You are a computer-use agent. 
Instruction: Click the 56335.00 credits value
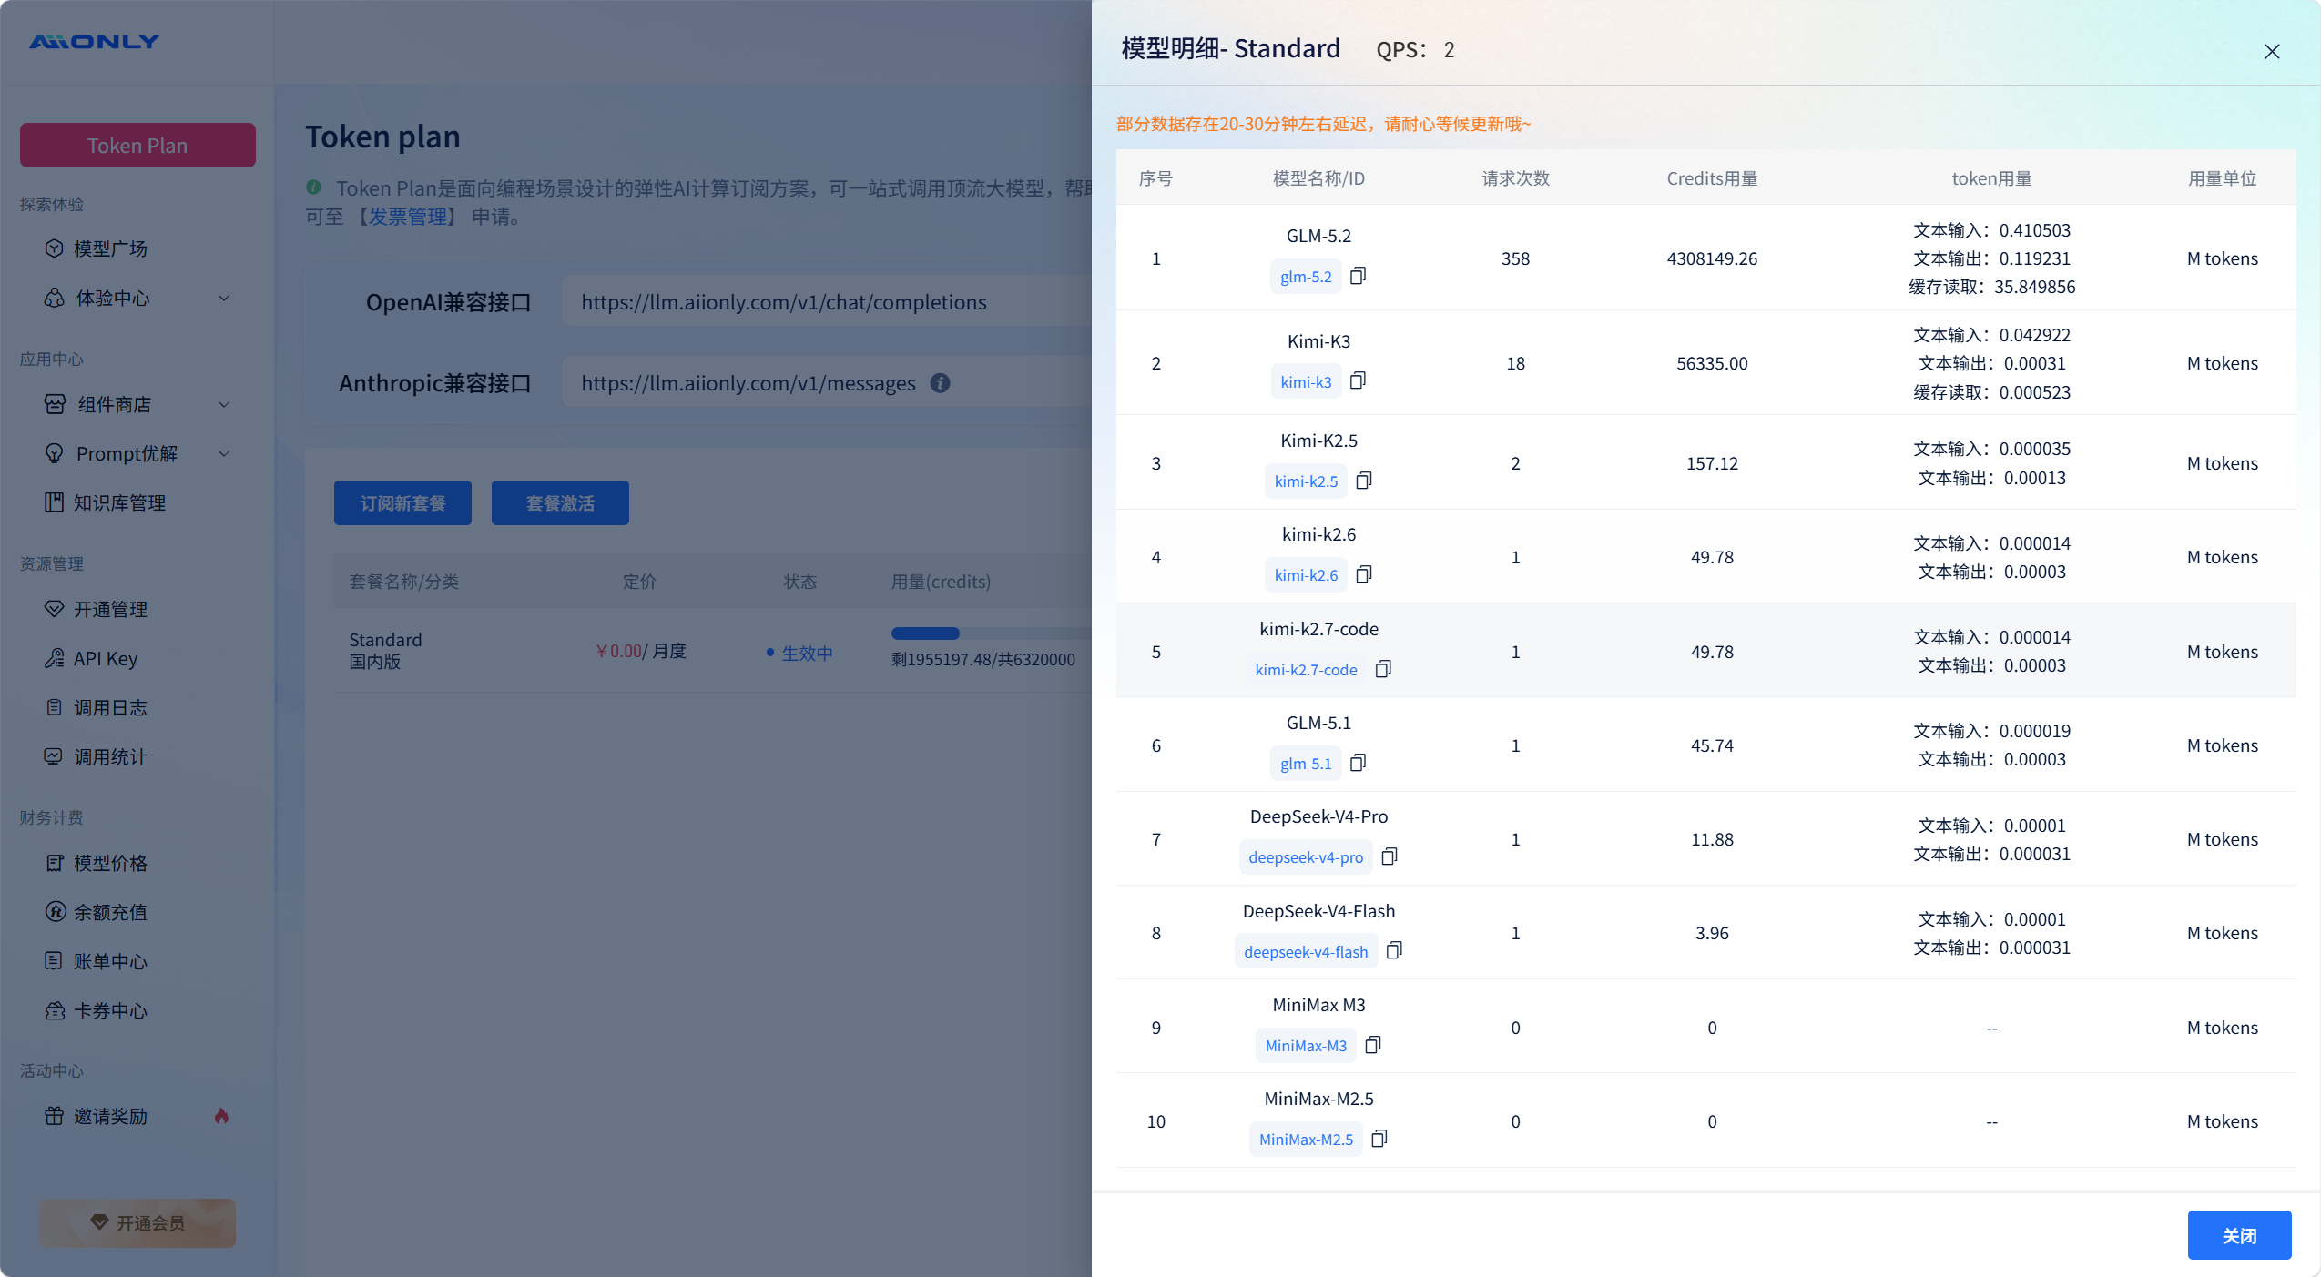(1712, 363)
